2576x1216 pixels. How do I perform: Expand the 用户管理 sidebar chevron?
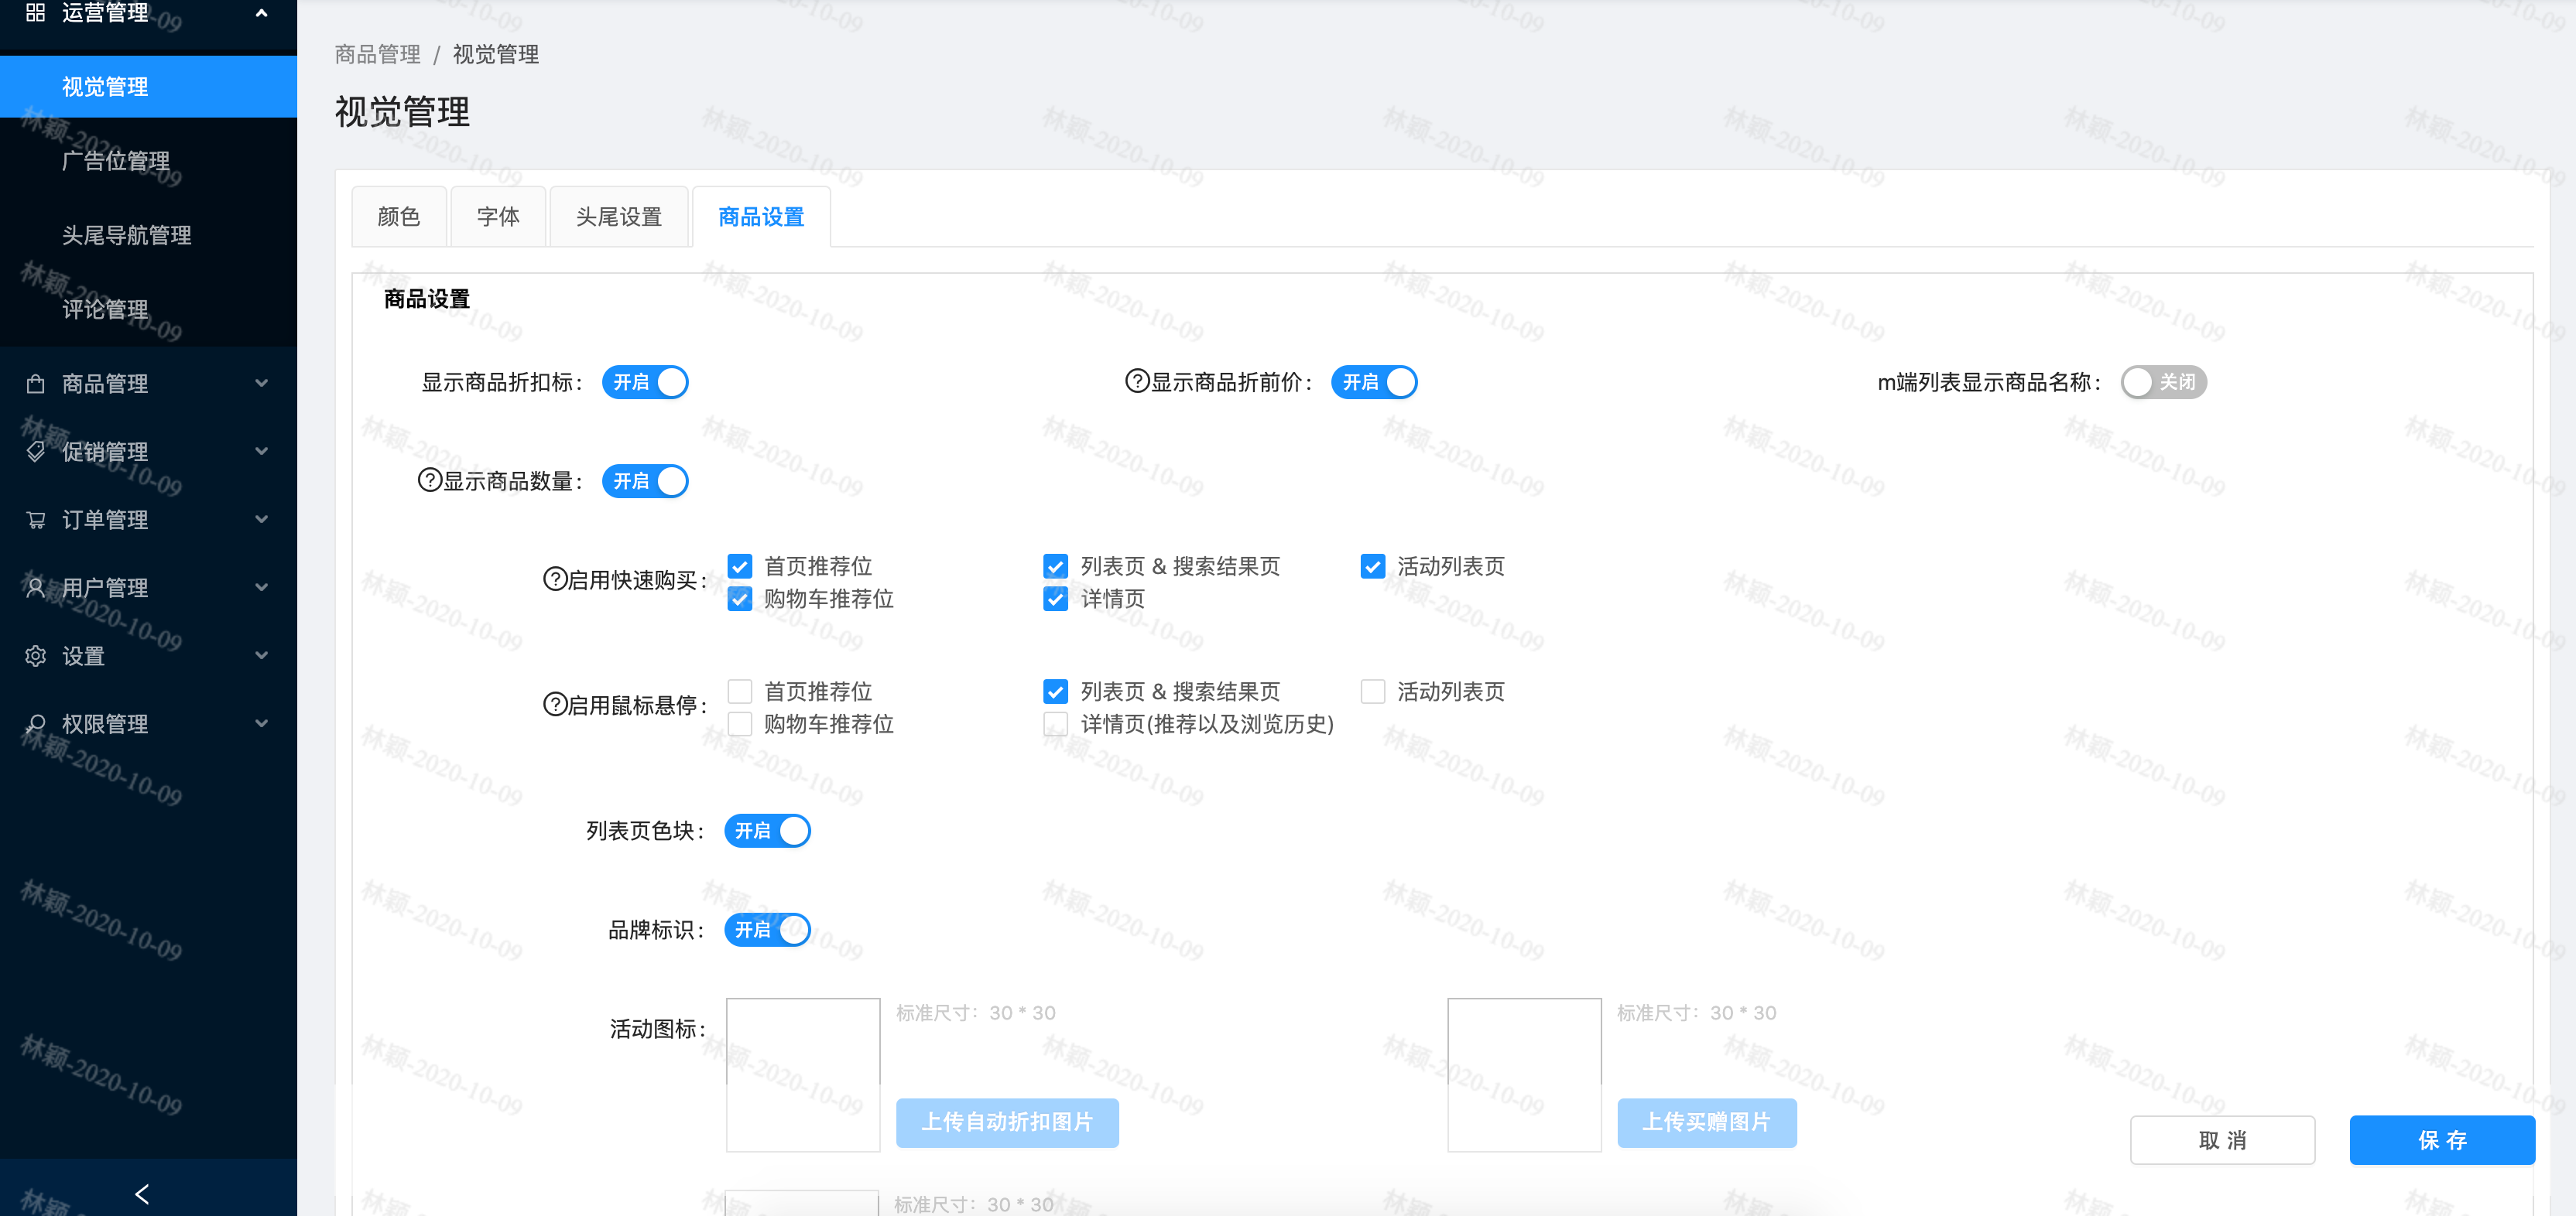coord(261,586)
